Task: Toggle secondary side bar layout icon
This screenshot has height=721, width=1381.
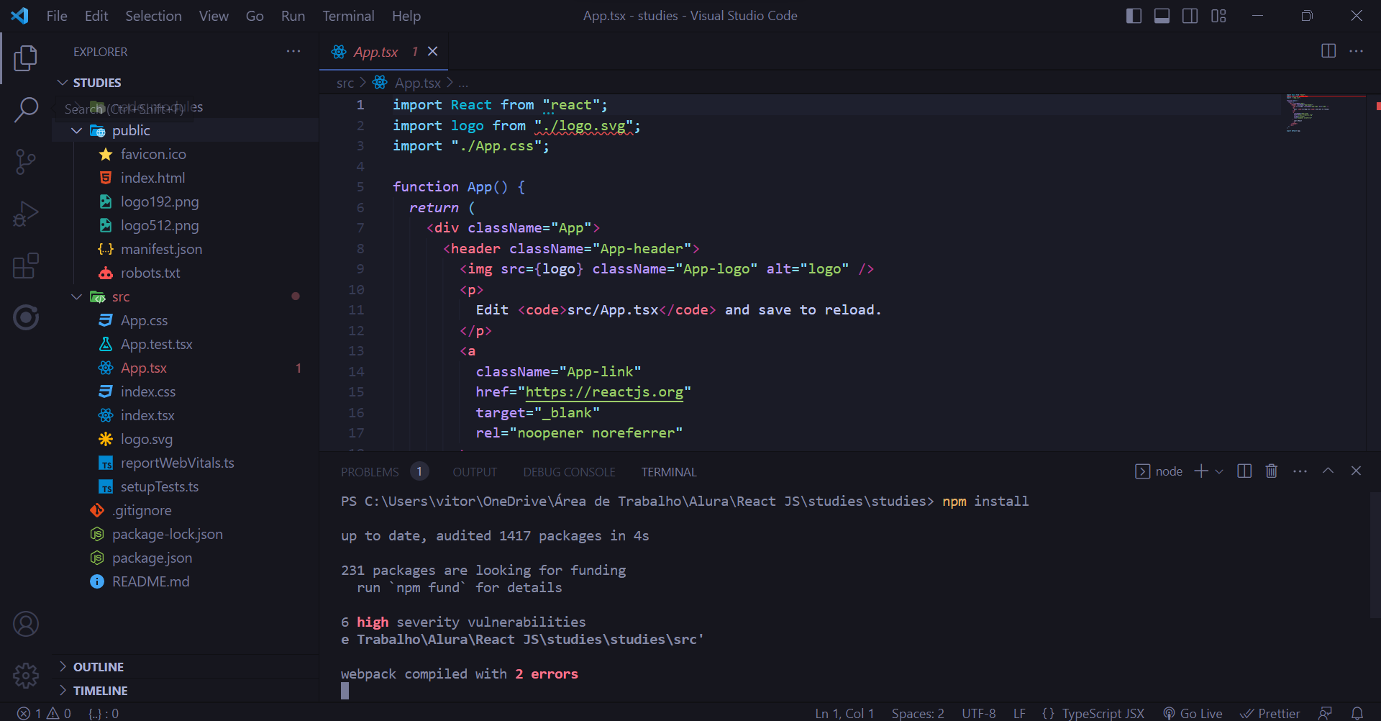Action: (x=1190, y=16)
